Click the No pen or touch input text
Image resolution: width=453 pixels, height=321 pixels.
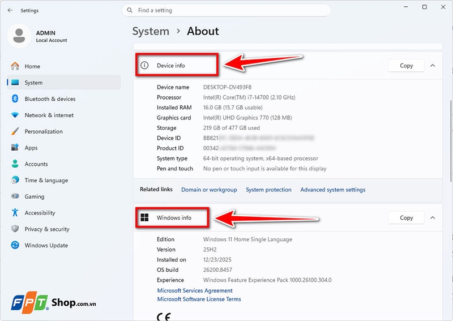tap(265, 169)
